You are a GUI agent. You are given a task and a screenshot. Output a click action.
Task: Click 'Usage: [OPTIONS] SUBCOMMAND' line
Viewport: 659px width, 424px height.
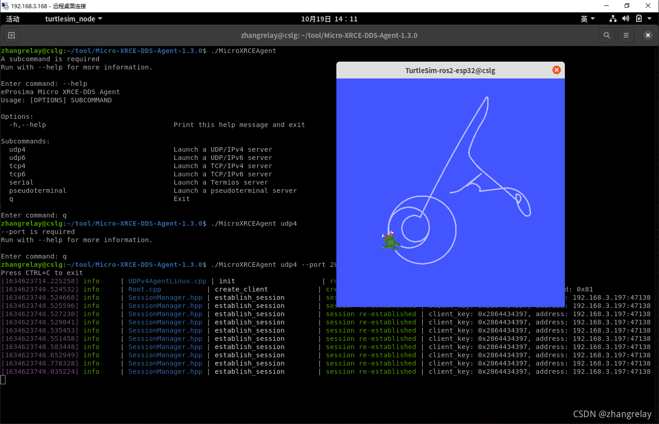click(56, 100)
